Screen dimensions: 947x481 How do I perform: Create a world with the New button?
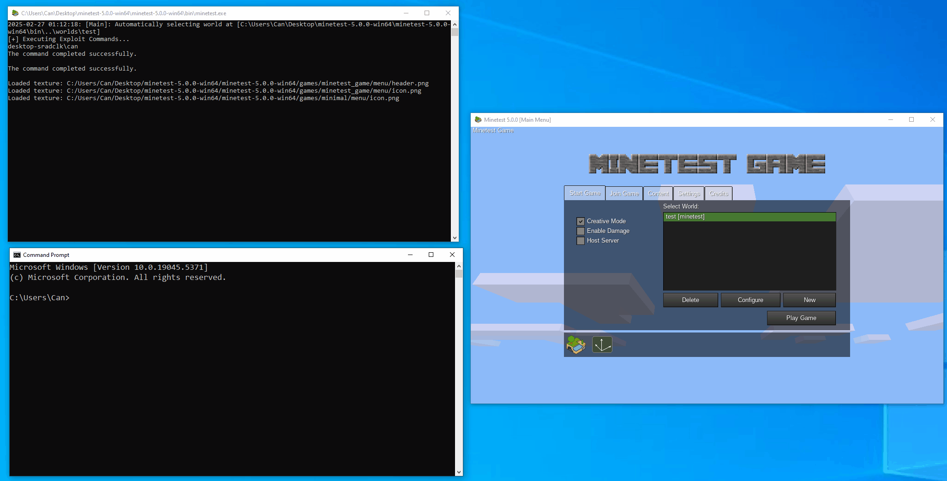point(809,300)
